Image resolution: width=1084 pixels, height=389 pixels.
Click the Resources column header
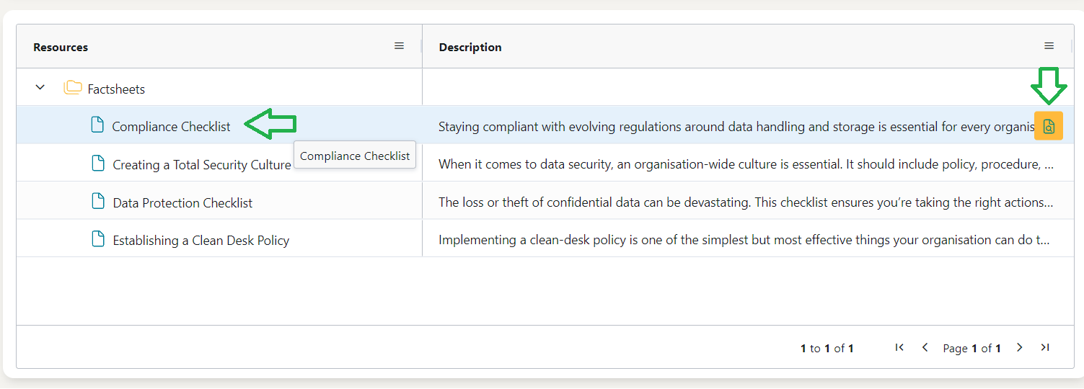(61, 48)
